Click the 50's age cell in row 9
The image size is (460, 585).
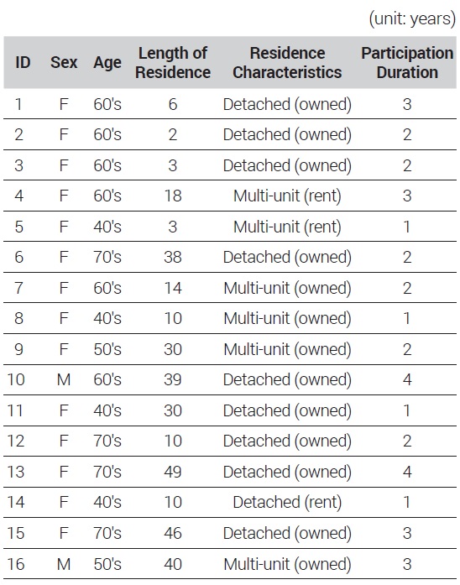107,350
